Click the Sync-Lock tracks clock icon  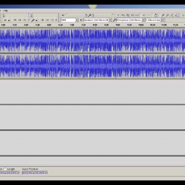156,15
